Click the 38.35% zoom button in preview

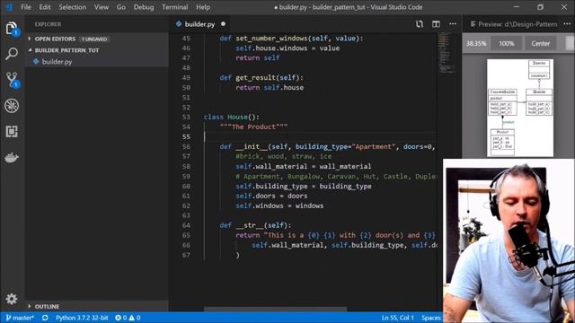476,43
